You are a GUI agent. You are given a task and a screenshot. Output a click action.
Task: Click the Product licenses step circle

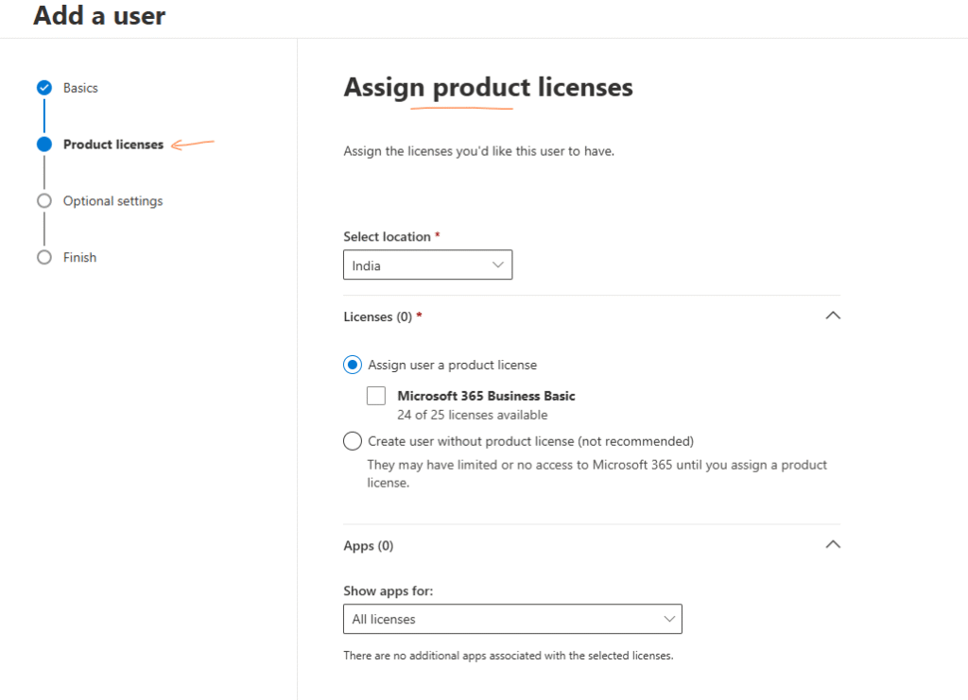click(x=43, y=145)
